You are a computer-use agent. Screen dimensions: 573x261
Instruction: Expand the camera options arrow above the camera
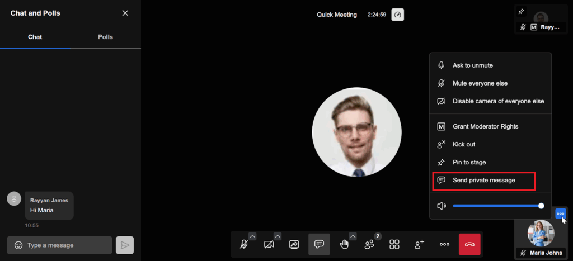(x=278, y=236)
